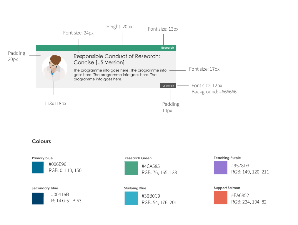Pick the Research Green colour swatch
Image resolution: width=298 pixels, height=225 pixels.
(x=131, y=168)
